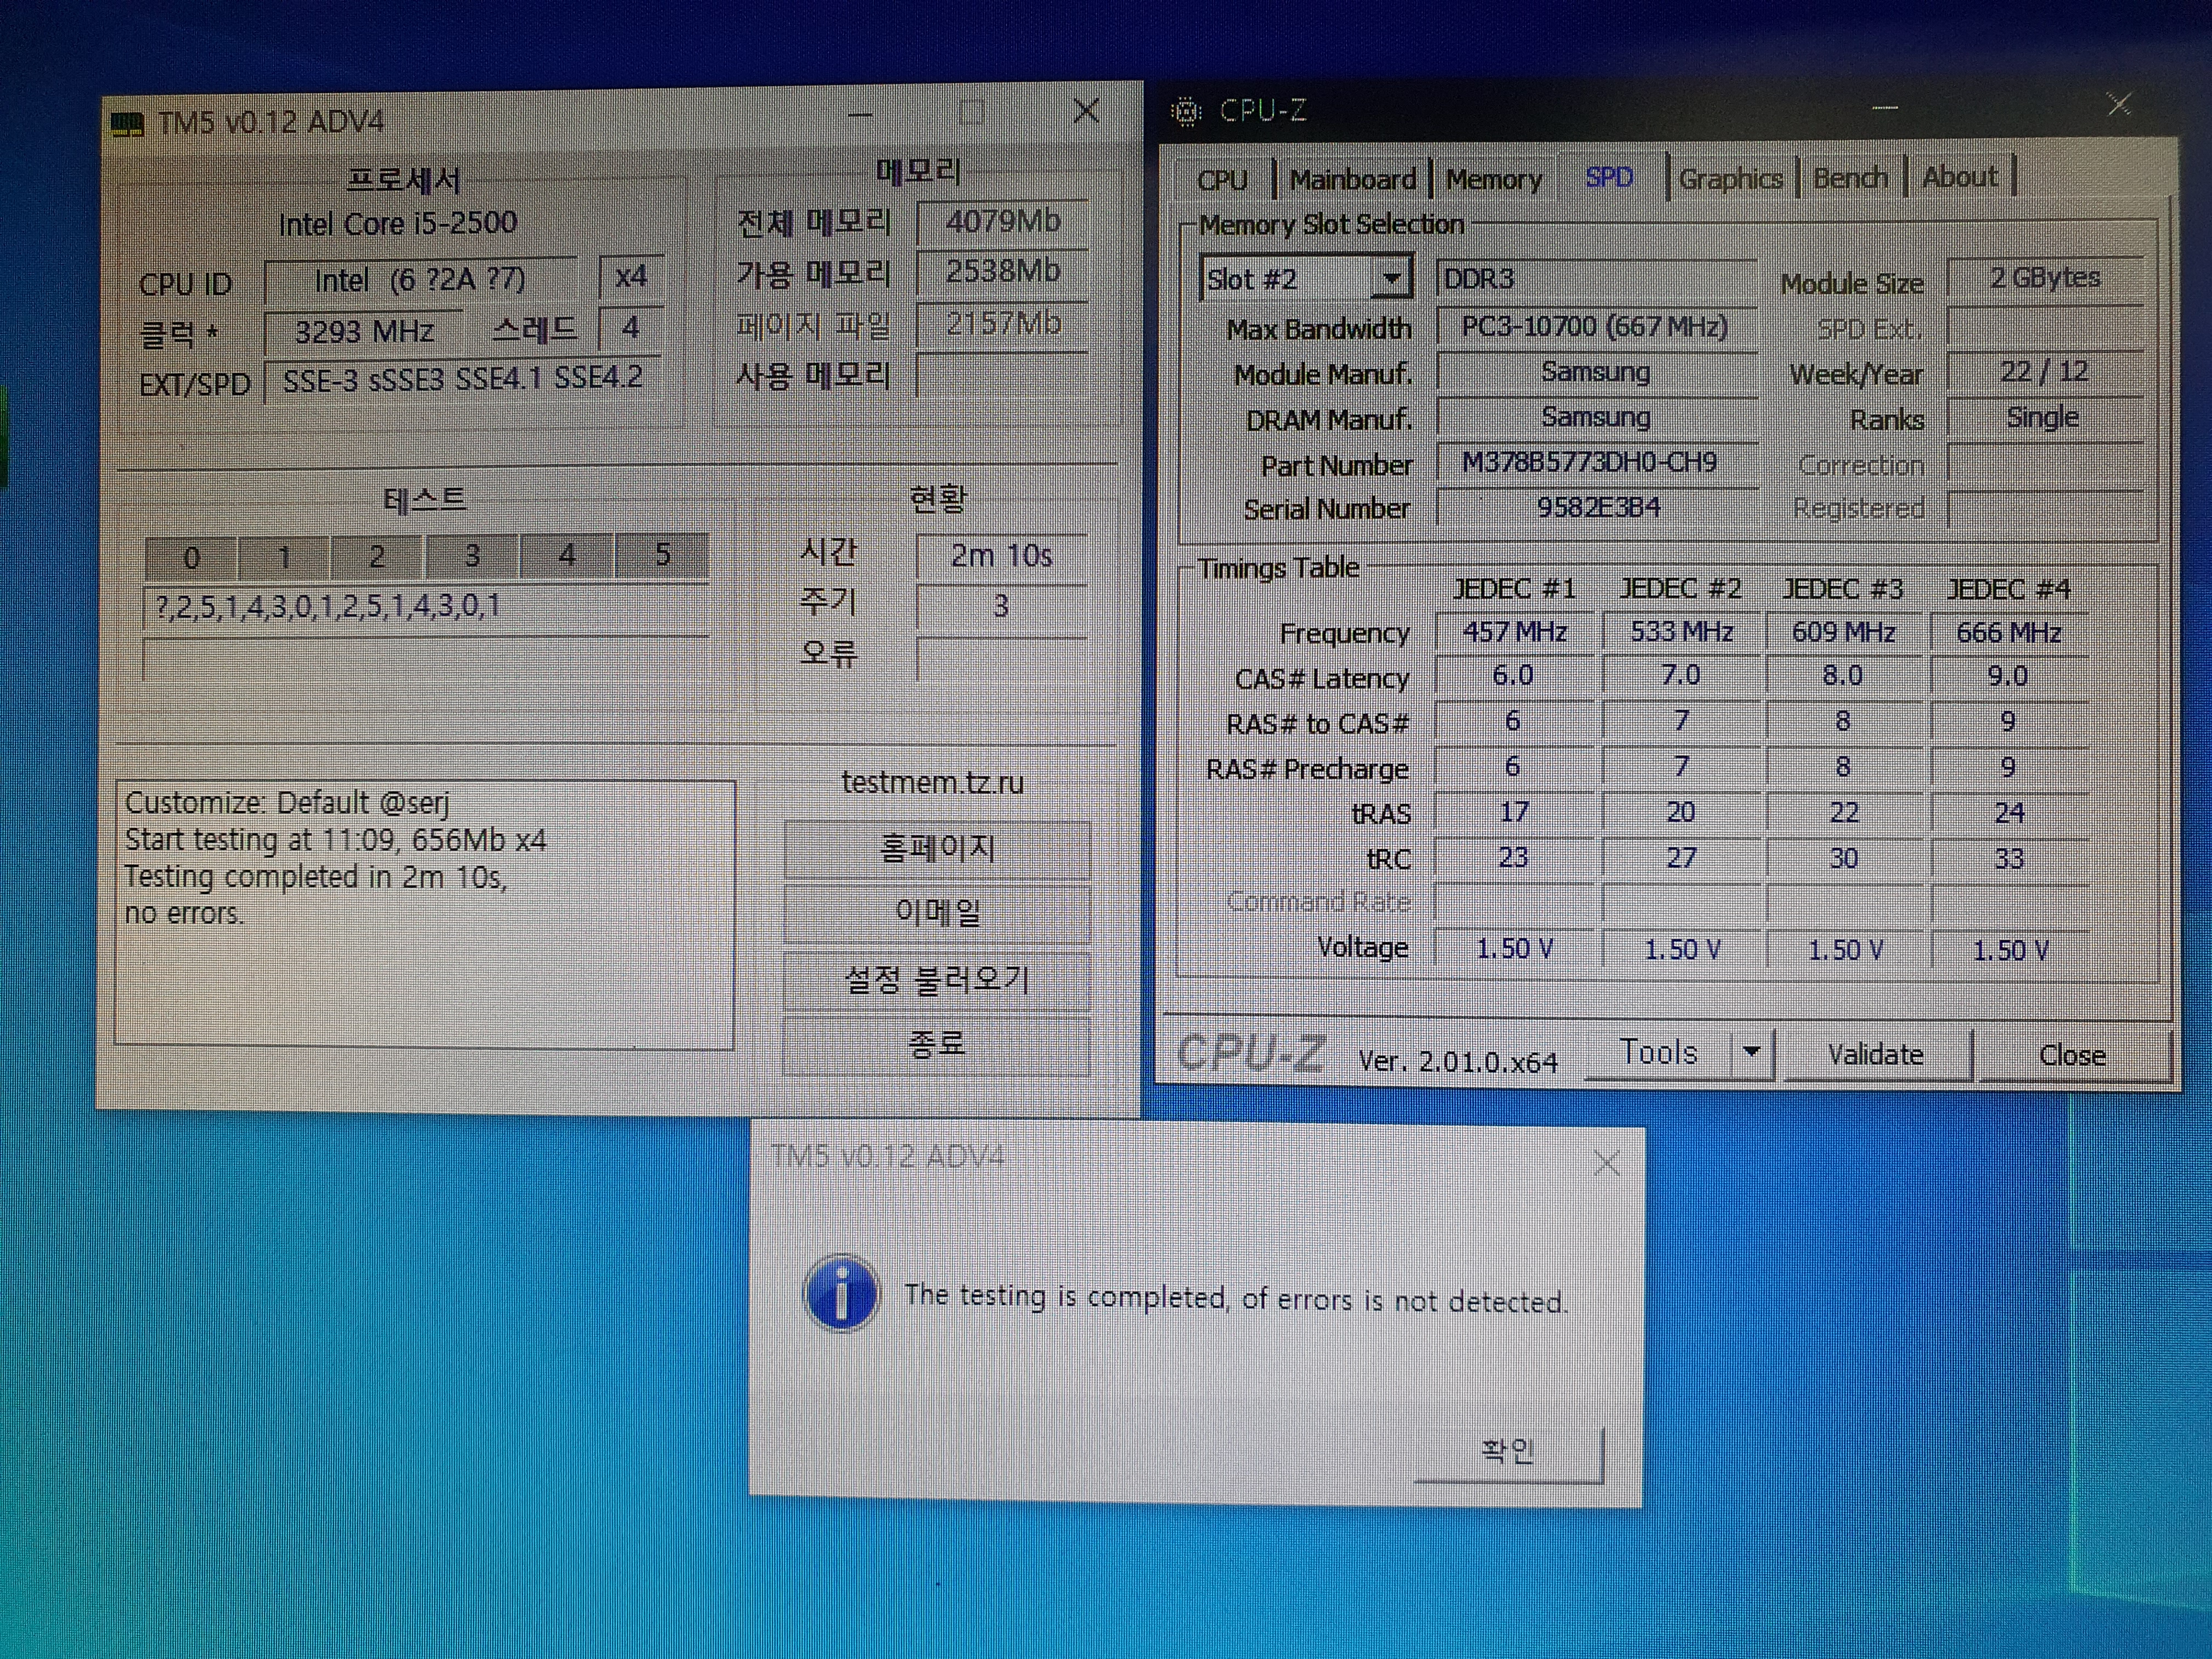The image size is (2212, 1659).
Task: Click the Tools button in CPU-Z
Action: pos(1659,1052)
